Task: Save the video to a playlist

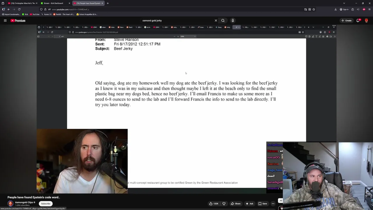Action: point(262,204)
